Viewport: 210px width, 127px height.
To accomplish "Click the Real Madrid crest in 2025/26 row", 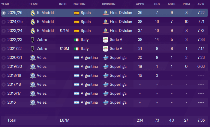I will click(33, 13).
